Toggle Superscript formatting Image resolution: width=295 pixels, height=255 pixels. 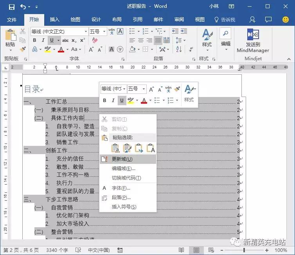[x=83, y=40]
